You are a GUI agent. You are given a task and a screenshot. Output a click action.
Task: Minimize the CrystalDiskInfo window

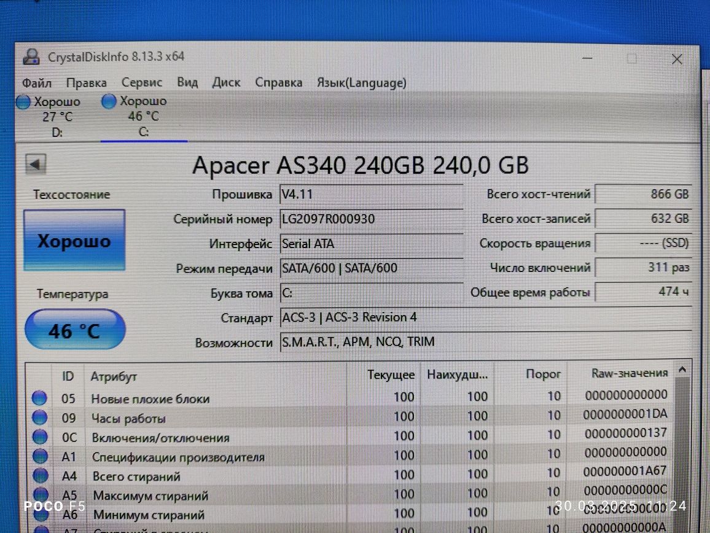(x=587, y=58)
